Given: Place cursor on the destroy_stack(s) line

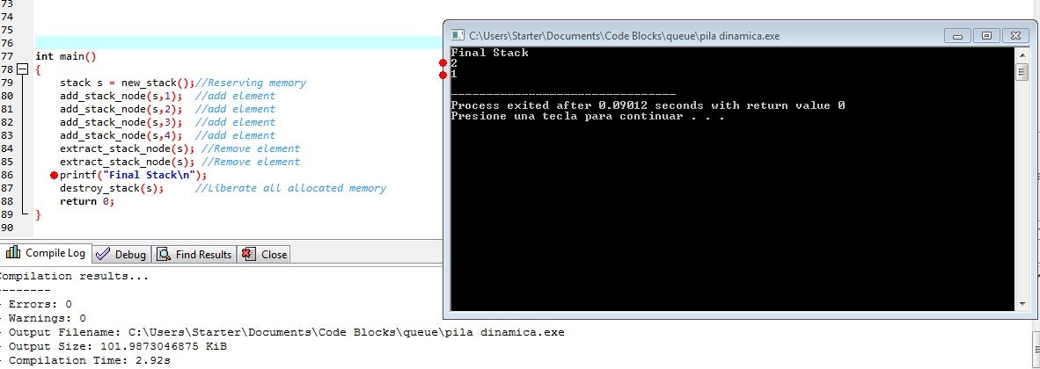Looking at the screenshot, I should point(112,189).
